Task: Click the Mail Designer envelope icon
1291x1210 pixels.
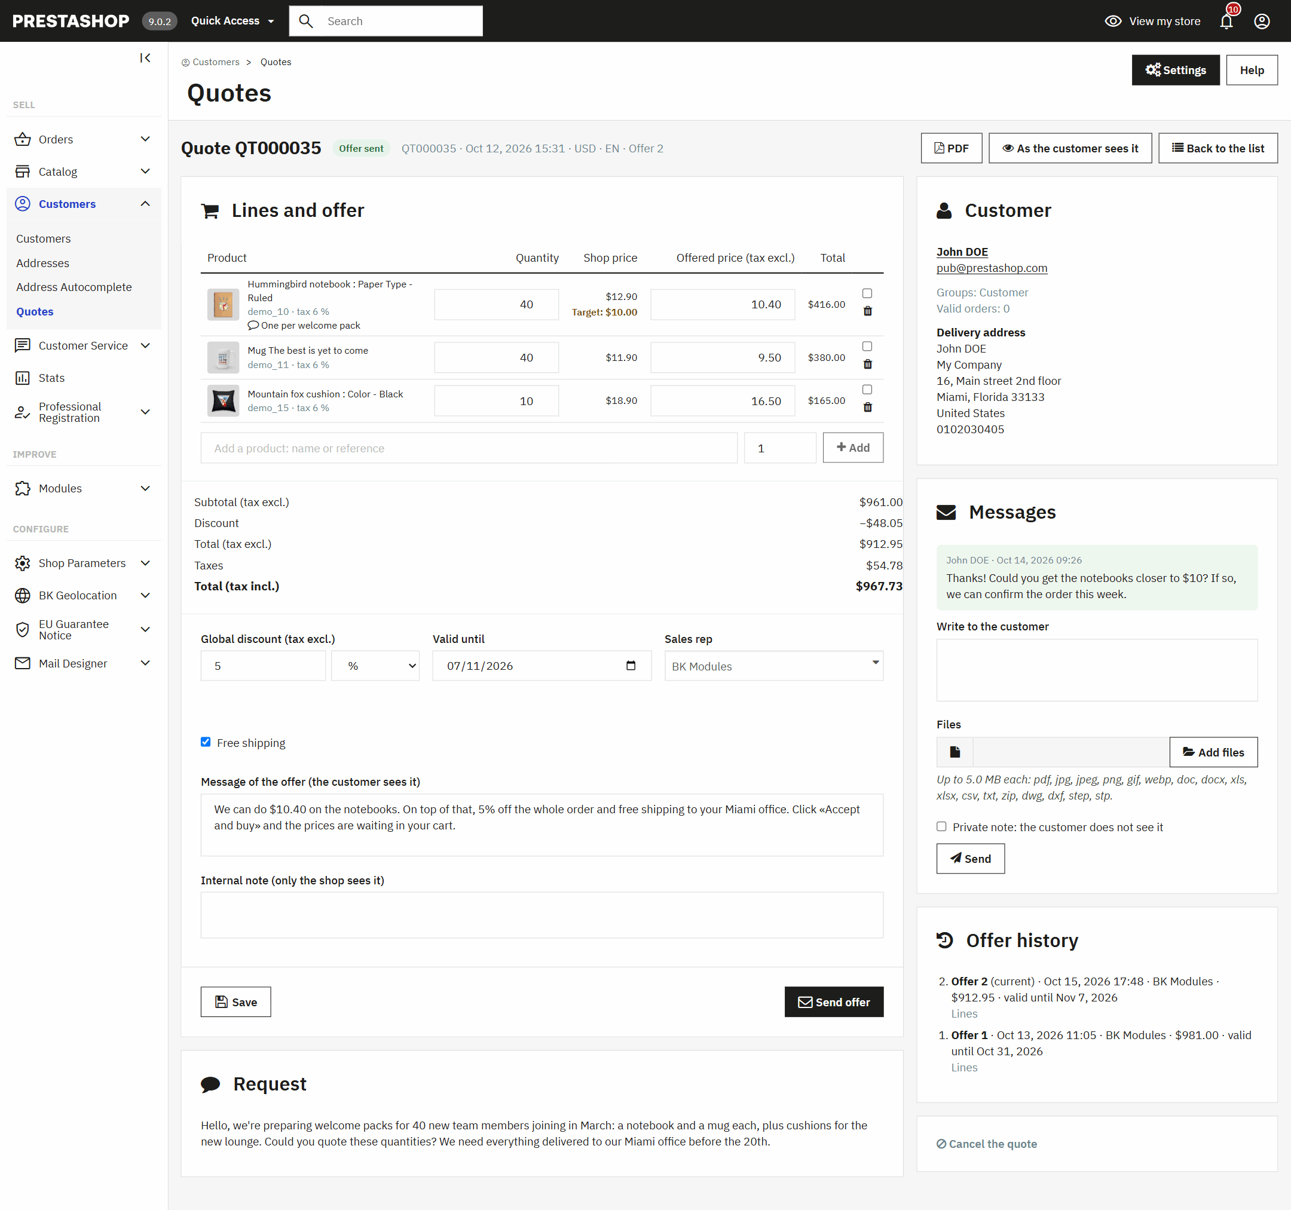Action: coord(23,663)
